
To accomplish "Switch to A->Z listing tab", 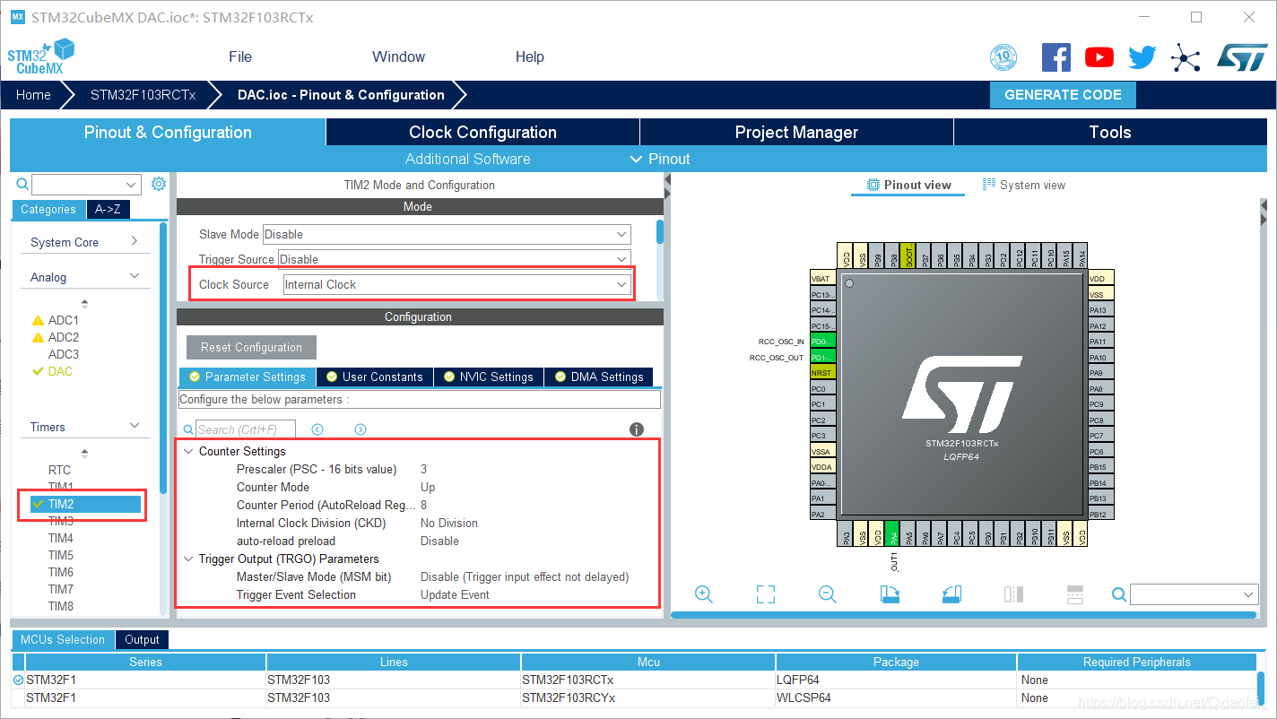I will click(x=109, y=209).
